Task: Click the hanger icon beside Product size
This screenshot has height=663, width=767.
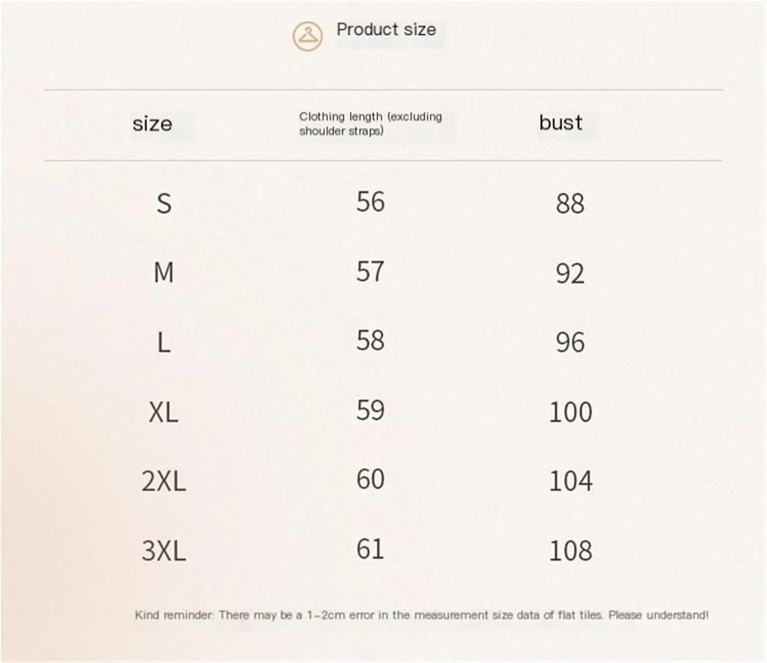Action: pyautogui.click(x=307, y=36)
